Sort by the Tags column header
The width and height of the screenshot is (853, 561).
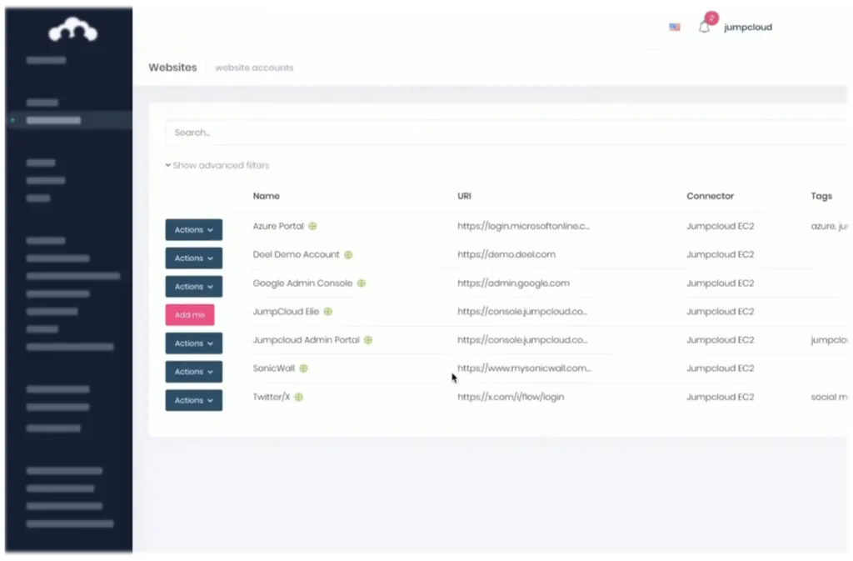[821, 196]
